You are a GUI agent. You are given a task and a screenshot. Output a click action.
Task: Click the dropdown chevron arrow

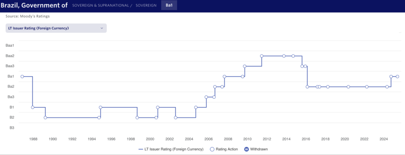102,28
